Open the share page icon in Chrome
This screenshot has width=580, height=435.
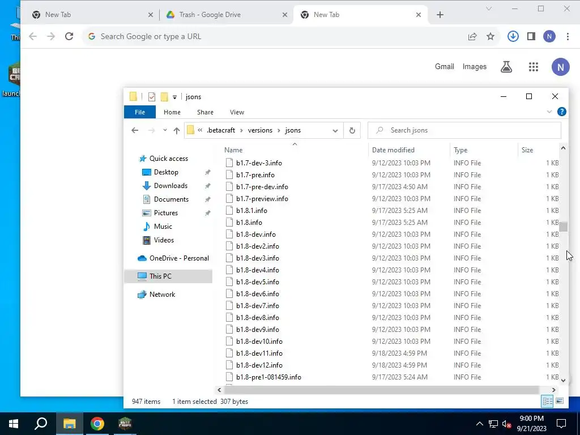[x=472, y=36]
